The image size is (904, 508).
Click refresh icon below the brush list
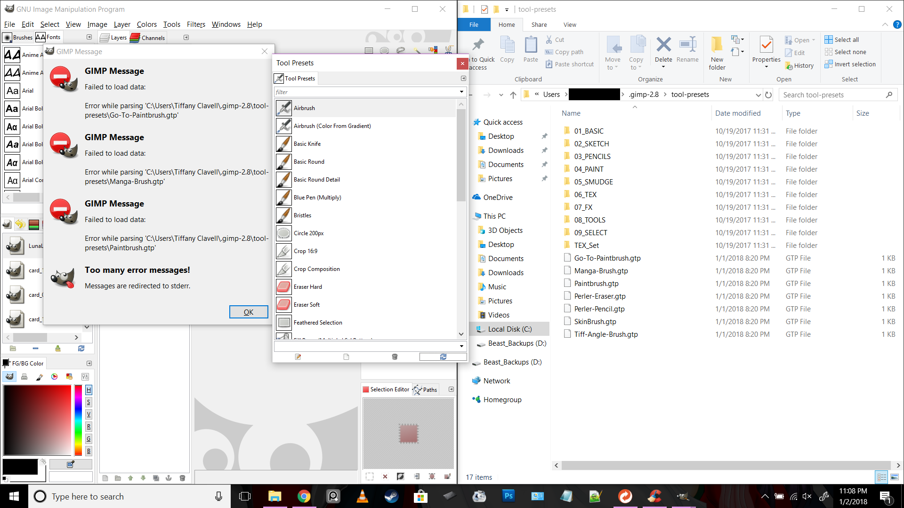click(x=81, y=349)
